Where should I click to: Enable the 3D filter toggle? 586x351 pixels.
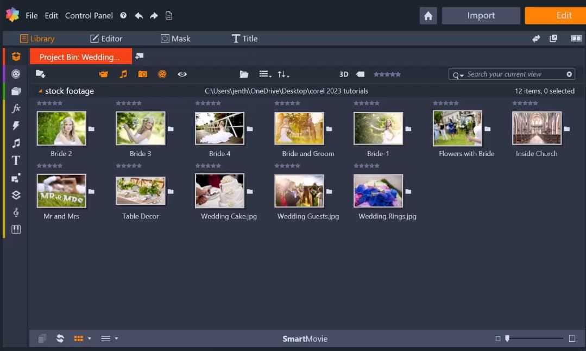click(343, 74)
